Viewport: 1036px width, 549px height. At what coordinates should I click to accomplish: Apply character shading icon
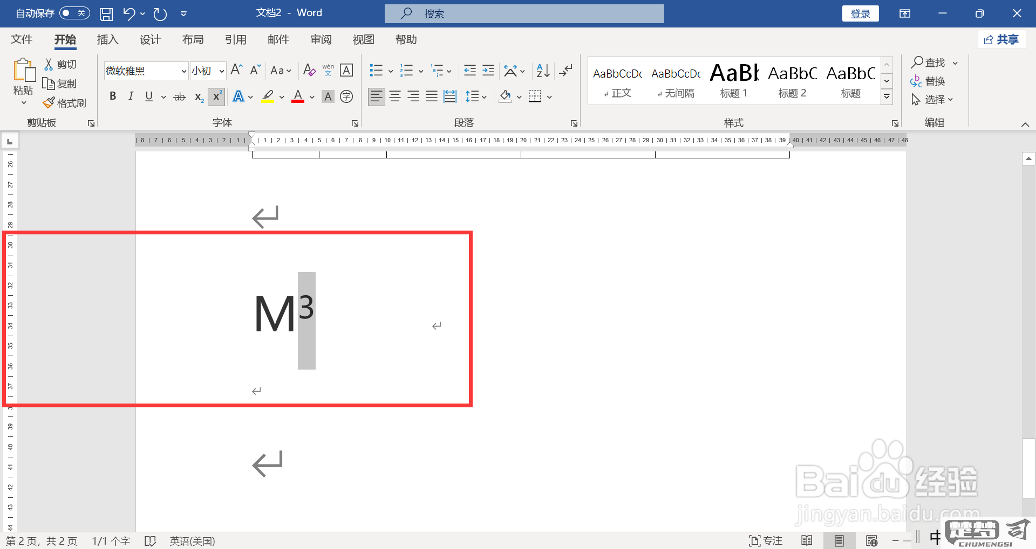[328, 96]
